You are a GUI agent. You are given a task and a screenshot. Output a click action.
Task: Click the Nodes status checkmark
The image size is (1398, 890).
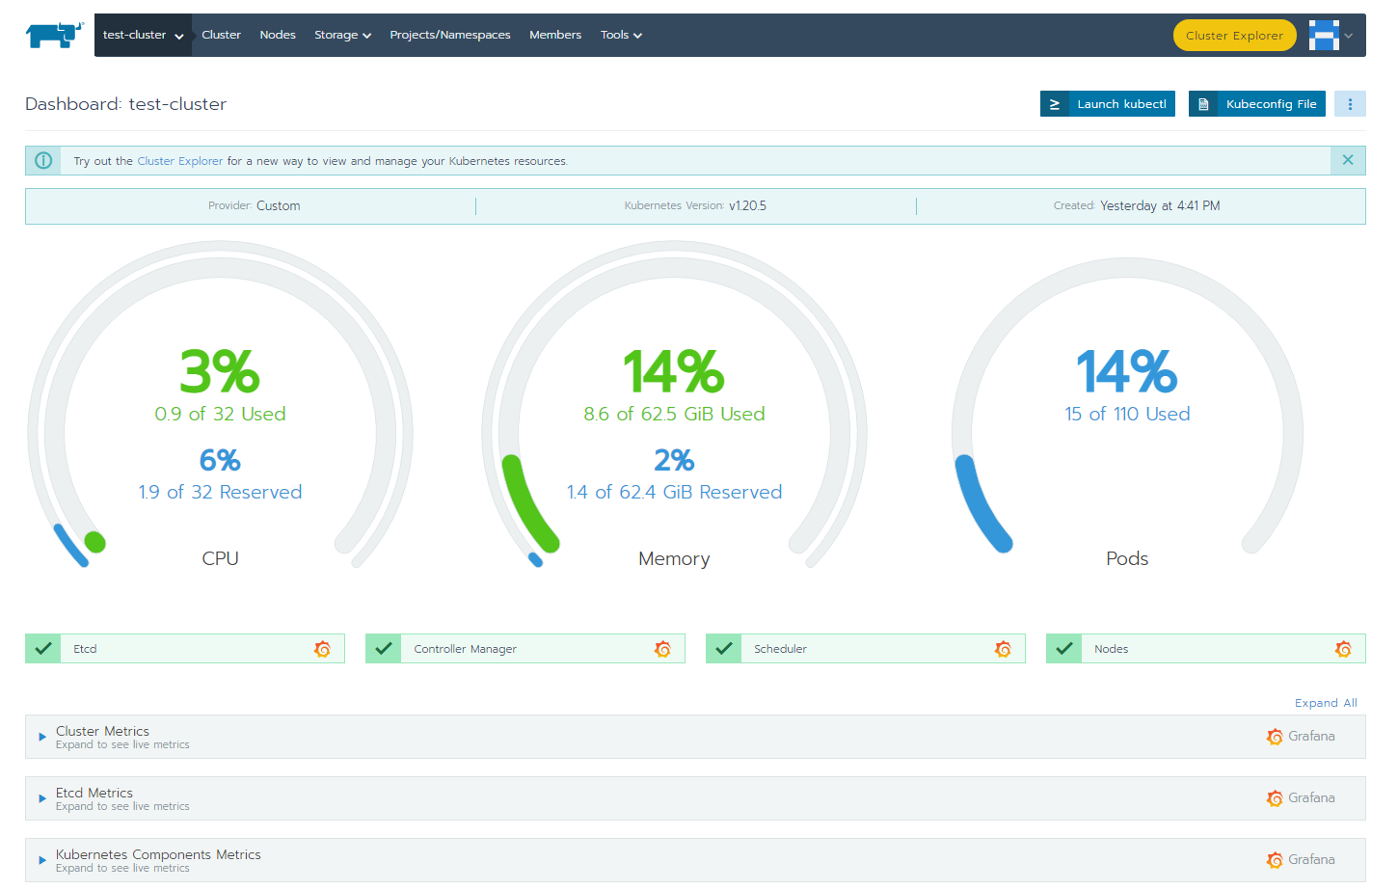click(x=1064, y=648)
